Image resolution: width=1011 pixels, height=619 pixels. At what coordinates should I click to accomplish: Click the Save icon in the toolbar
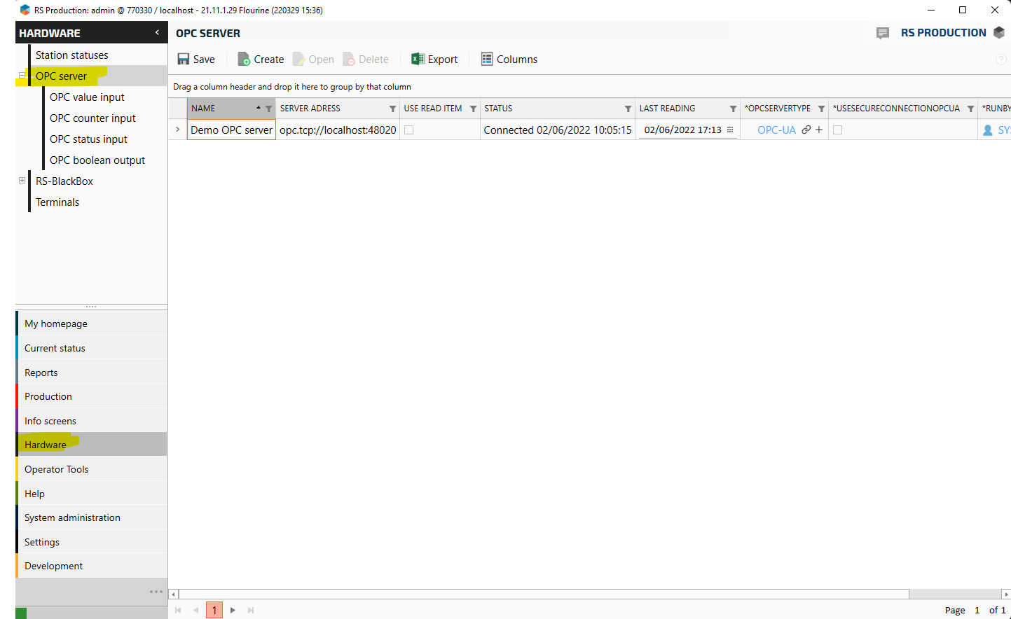183,59
